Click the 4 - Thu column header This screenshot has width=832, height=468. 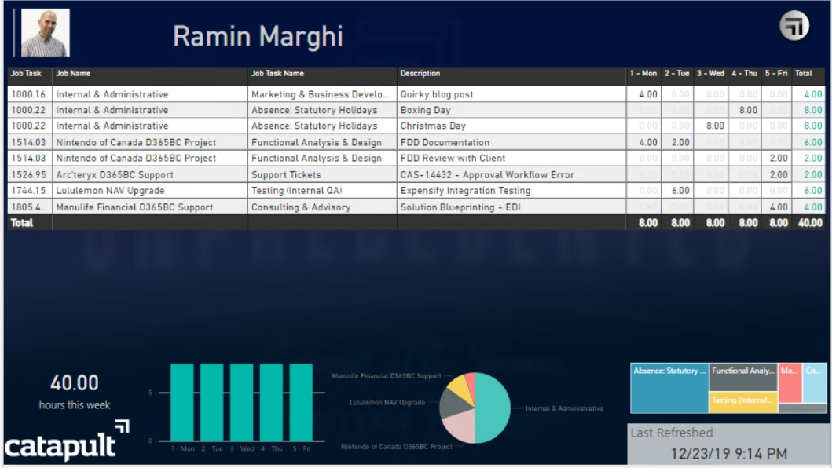click(744, 73)
